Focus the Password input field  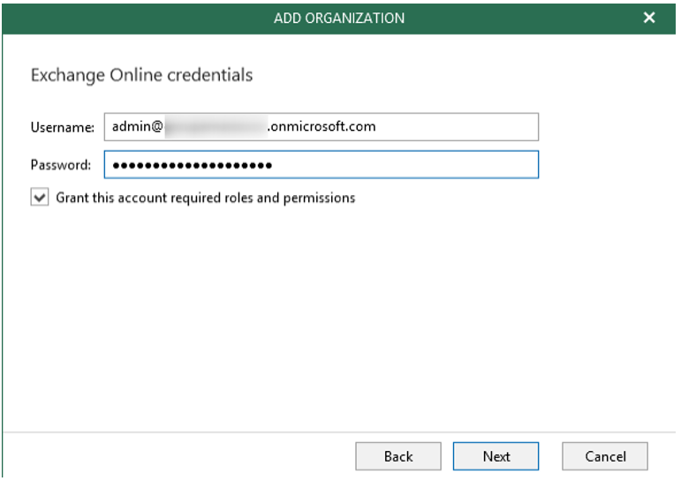click(x=321, y=165)
